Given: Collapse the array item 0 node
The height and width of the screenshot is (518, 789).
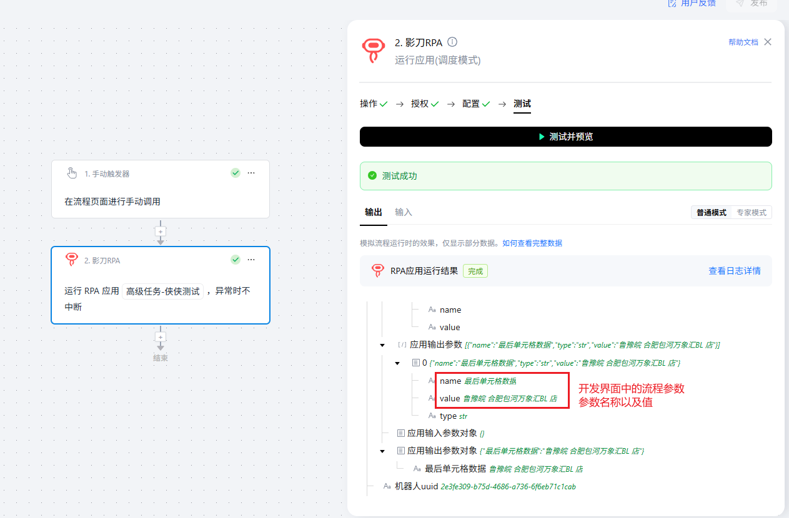Looking at the screenshot, I should [397, 363].
